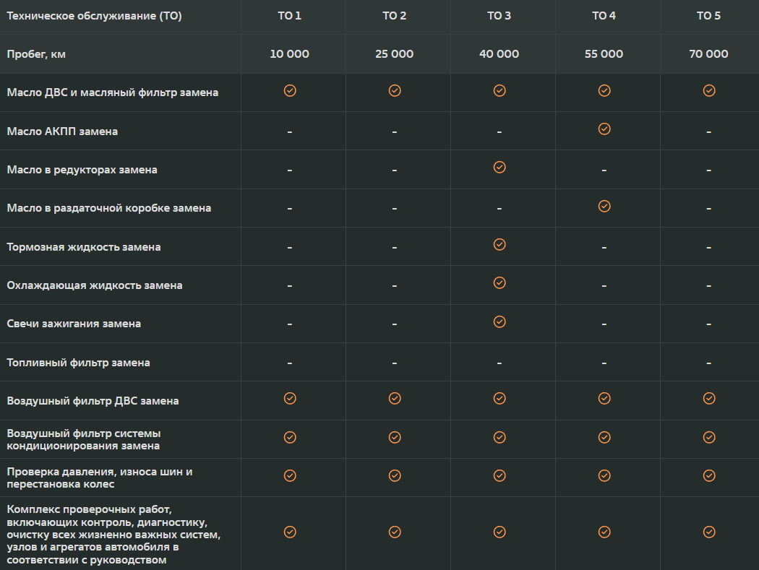The image size is (759, 570).
Task: Select the ТО 5 column header
Action: (x=708, y=15)
